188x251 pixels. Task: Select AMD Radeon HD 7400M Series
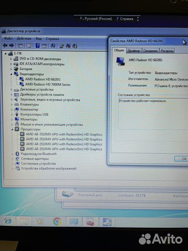click(48, 84)
